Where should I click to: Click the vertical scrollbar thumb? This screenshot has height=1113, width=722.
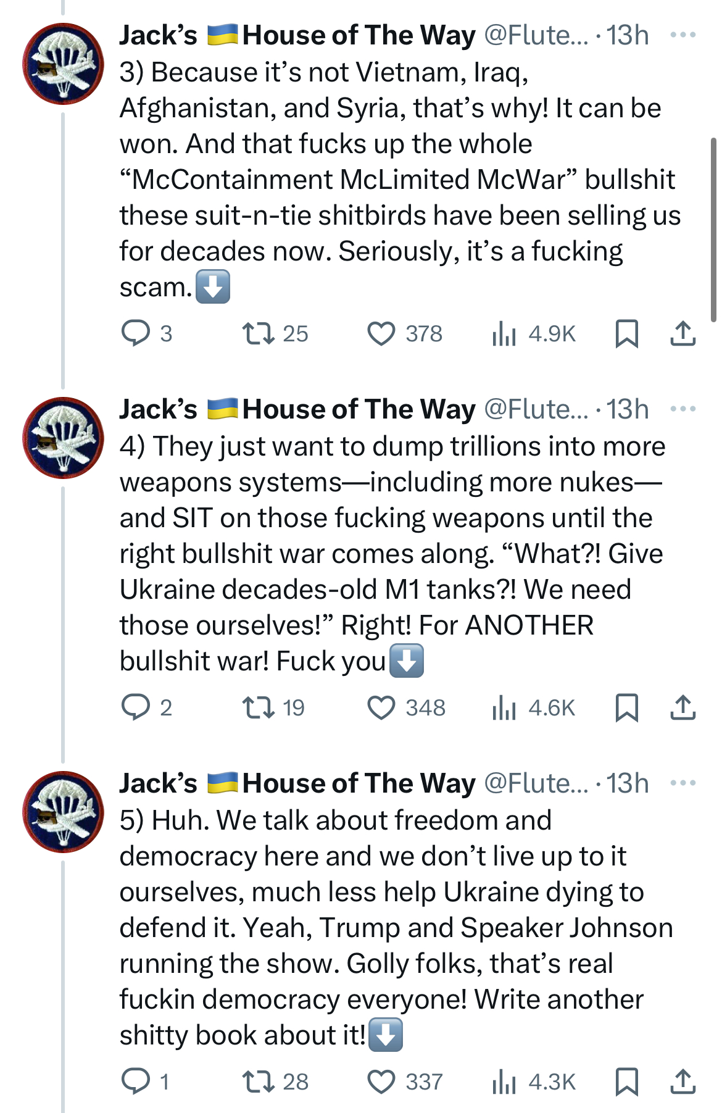point(714,228)
